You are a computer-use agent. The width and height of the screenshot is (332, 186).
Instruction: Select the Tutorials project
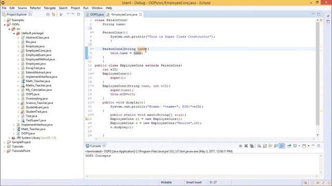(x=18, y=147)
